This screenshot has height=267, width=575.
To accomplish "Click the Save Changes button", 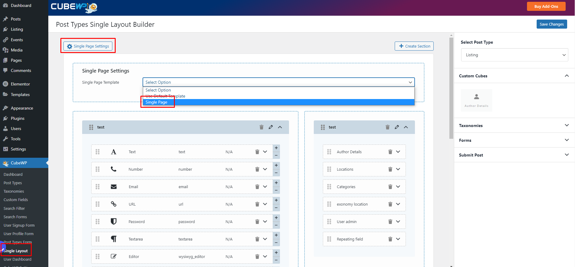I will [x=552, y=24].
